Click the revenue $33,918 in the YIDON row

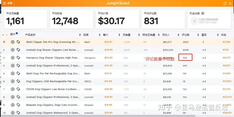[167, 89]
